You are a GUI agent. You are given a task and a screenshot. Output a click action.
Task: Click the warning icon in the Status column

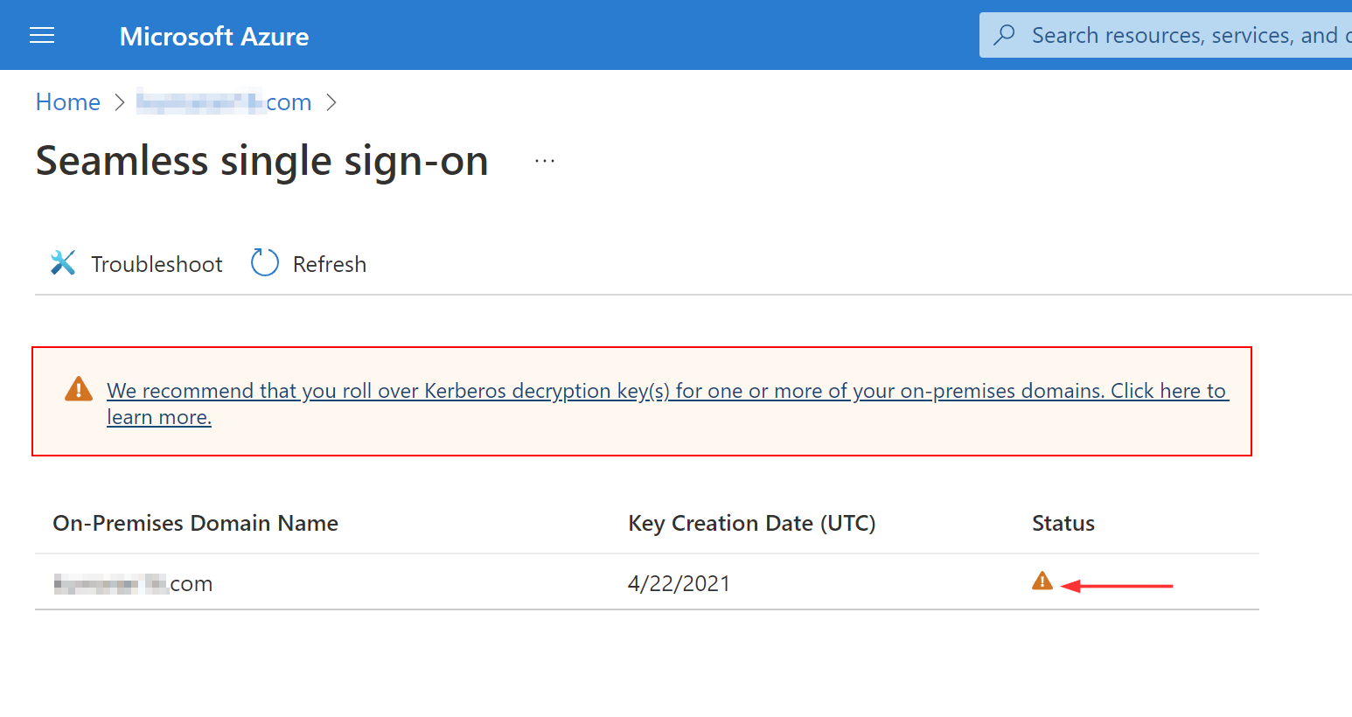pyautogui.click(x=1042, y=580)
